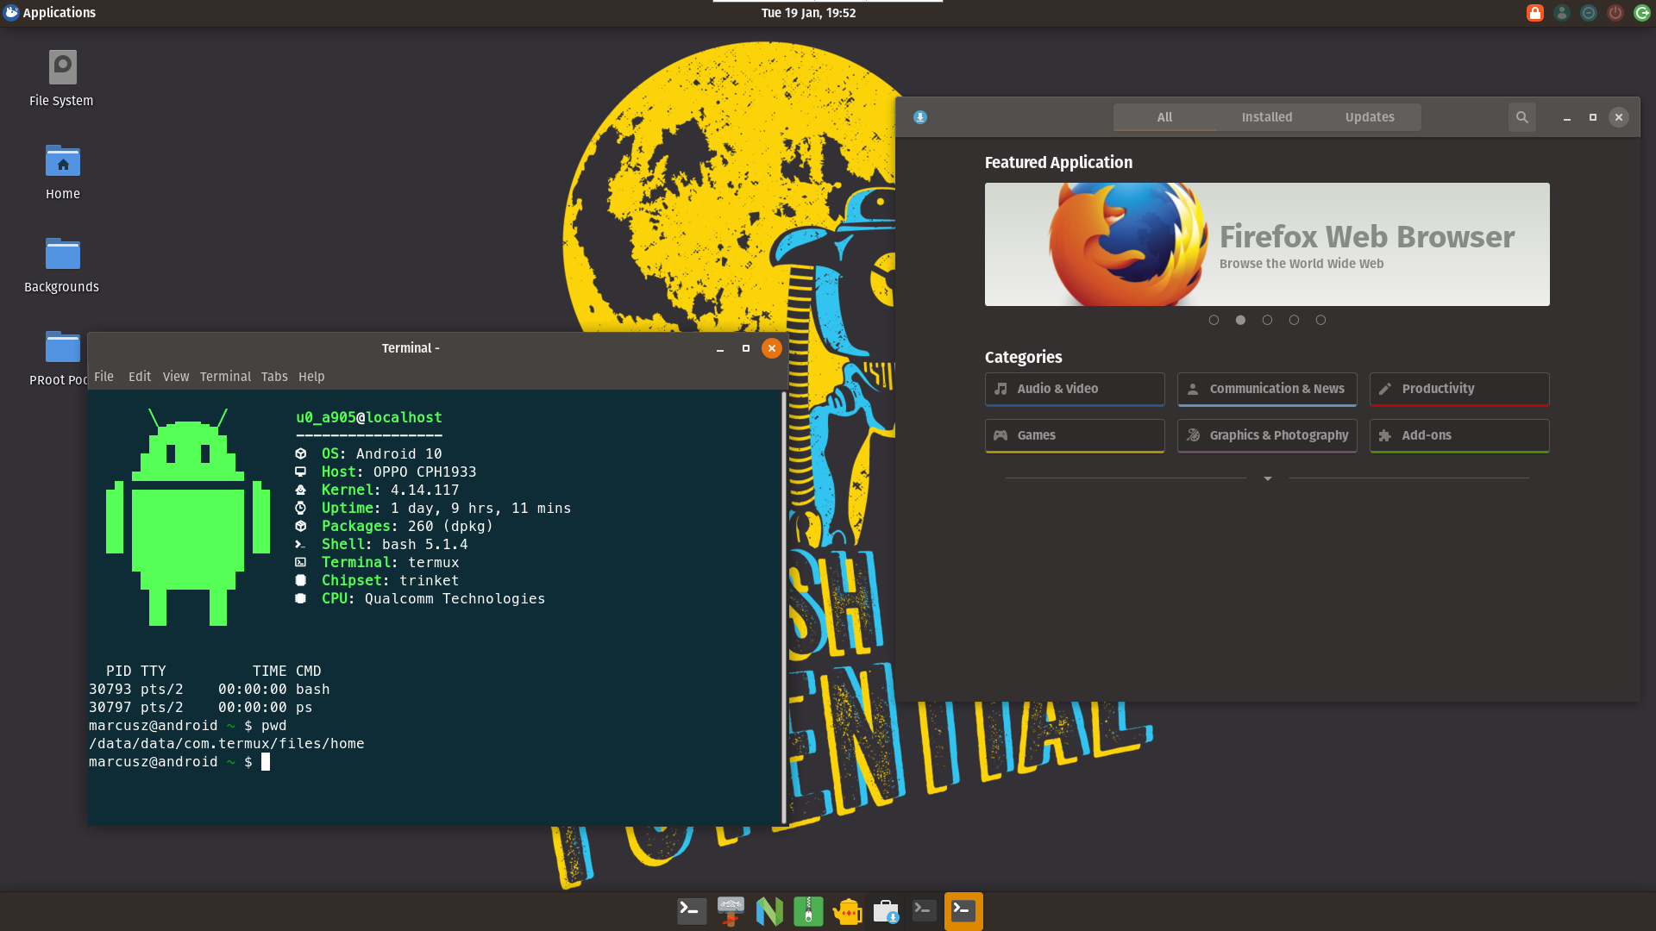1656x931 pixels.
Task: Open the package installer briefcase dock icon
Action: click(885, 911)
